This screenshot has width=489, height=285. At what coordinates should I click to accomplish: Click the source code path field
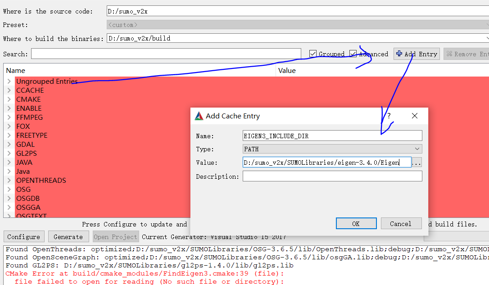pyautogui.click(x=298, y=11)
